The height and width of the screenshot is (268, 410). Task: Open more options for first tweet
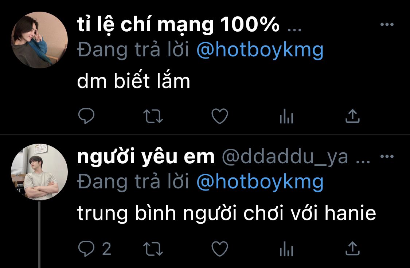(x=387, y=24)
